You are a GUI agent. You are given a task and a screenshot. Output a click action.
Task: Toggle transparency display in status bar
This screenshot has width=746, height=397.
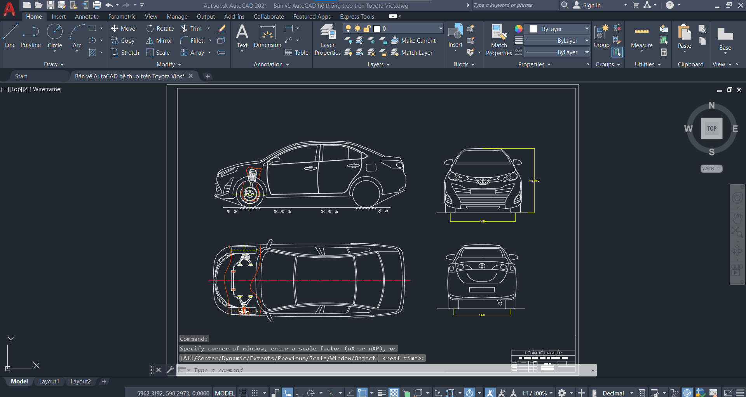point(394,393)
